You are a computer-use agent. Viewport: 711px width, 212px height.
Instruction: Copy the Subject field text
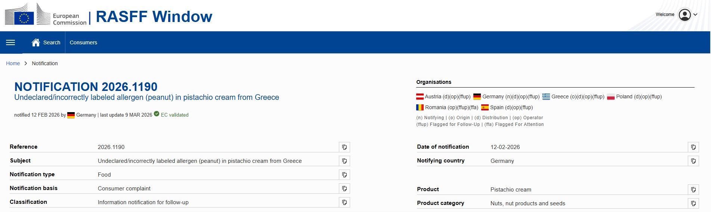coord(344,161)
